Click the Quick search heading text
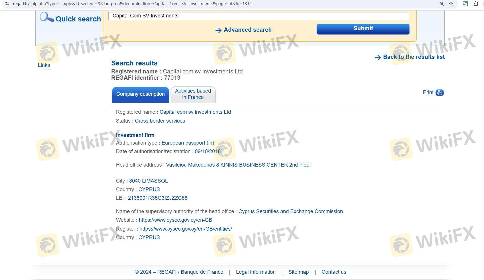This screenshot has width=484, height=280. click(78, 19)
